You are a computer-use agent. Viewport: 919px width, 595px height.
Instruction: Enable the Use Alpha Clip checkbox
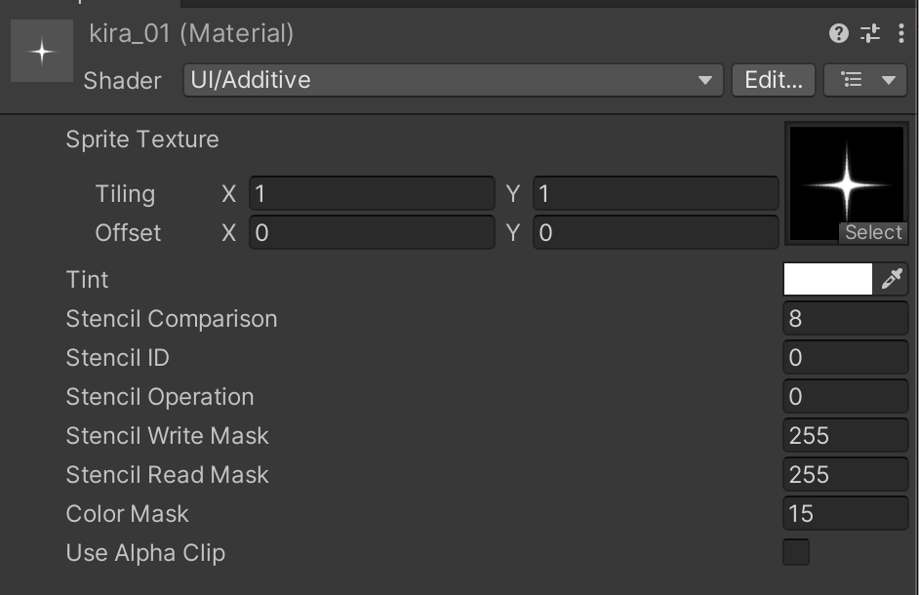(795, 552)
